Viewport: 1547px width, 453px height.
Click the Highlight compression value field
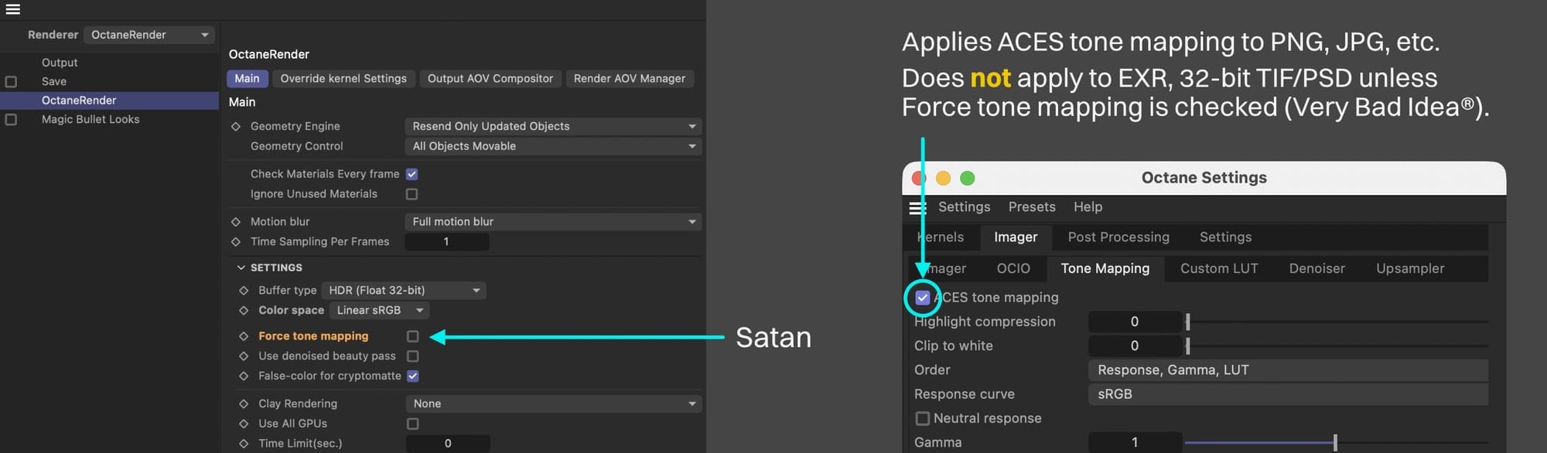[x=1135, y=322]
